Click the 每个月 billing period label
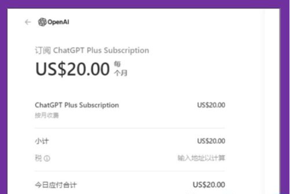Screen dimensions: 290x194 point(121,69)
